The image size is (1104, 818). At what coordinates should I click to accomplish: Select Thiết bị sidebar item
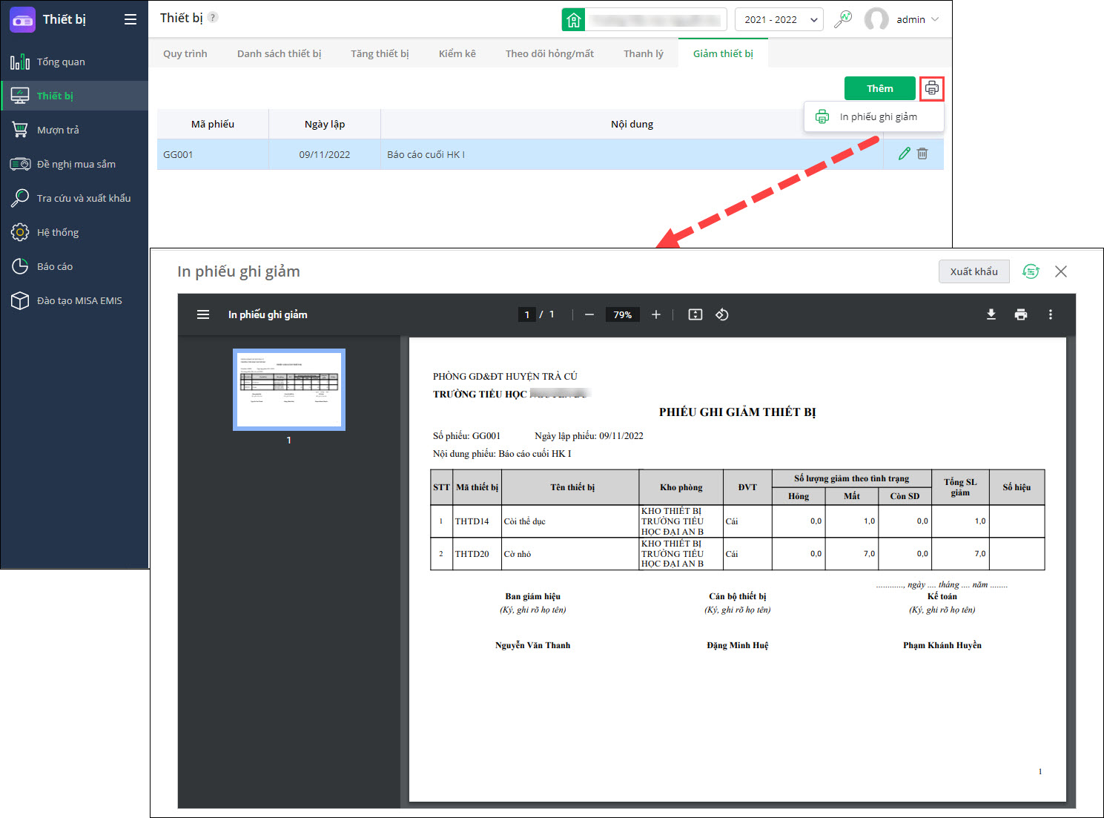pos(74,96)
